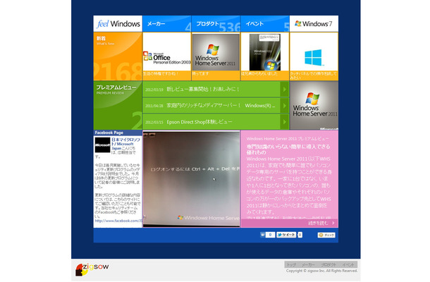The width and height of the screenshot is (430, 282).
Task: Click the zigsow logo in footer
Action: click(92, 269)
